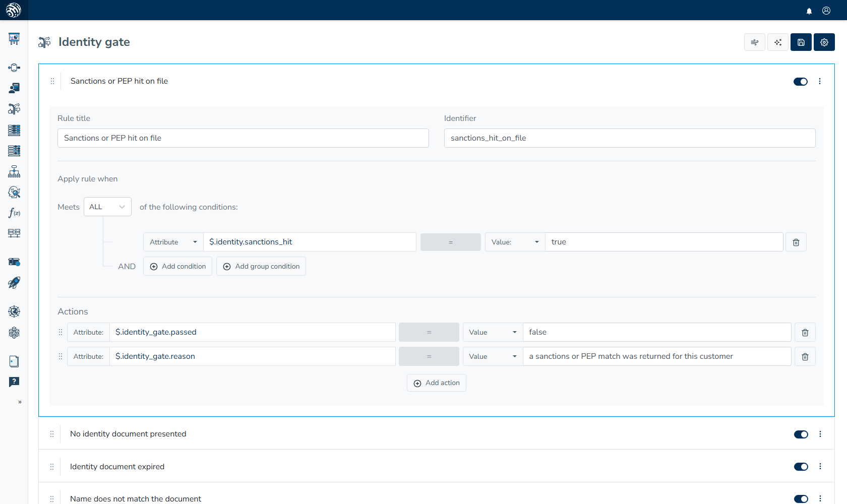Open Value dropdown for identity_gate.reason action
847x504 pixels.
click(x=493, y=356)
